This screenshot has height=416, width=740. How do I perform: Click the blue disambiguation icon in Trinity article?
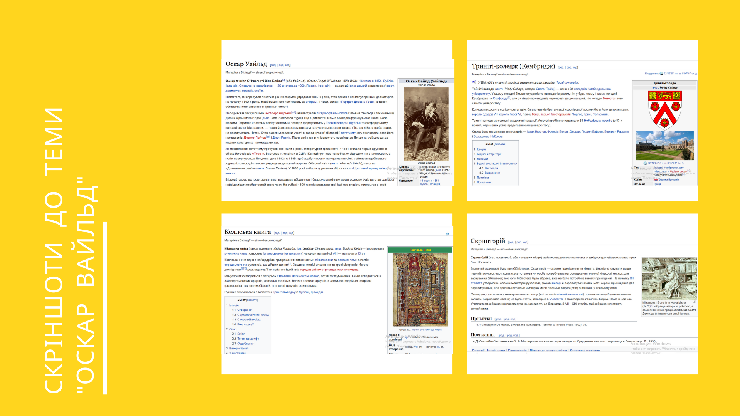(474, 82)
